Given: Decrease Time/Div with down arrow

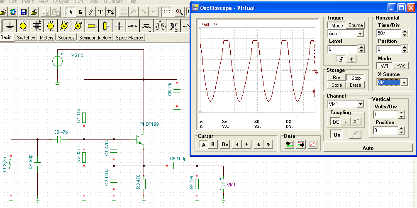Looking at the screenshot, I should pyautogui.click(x=405, y=35).
